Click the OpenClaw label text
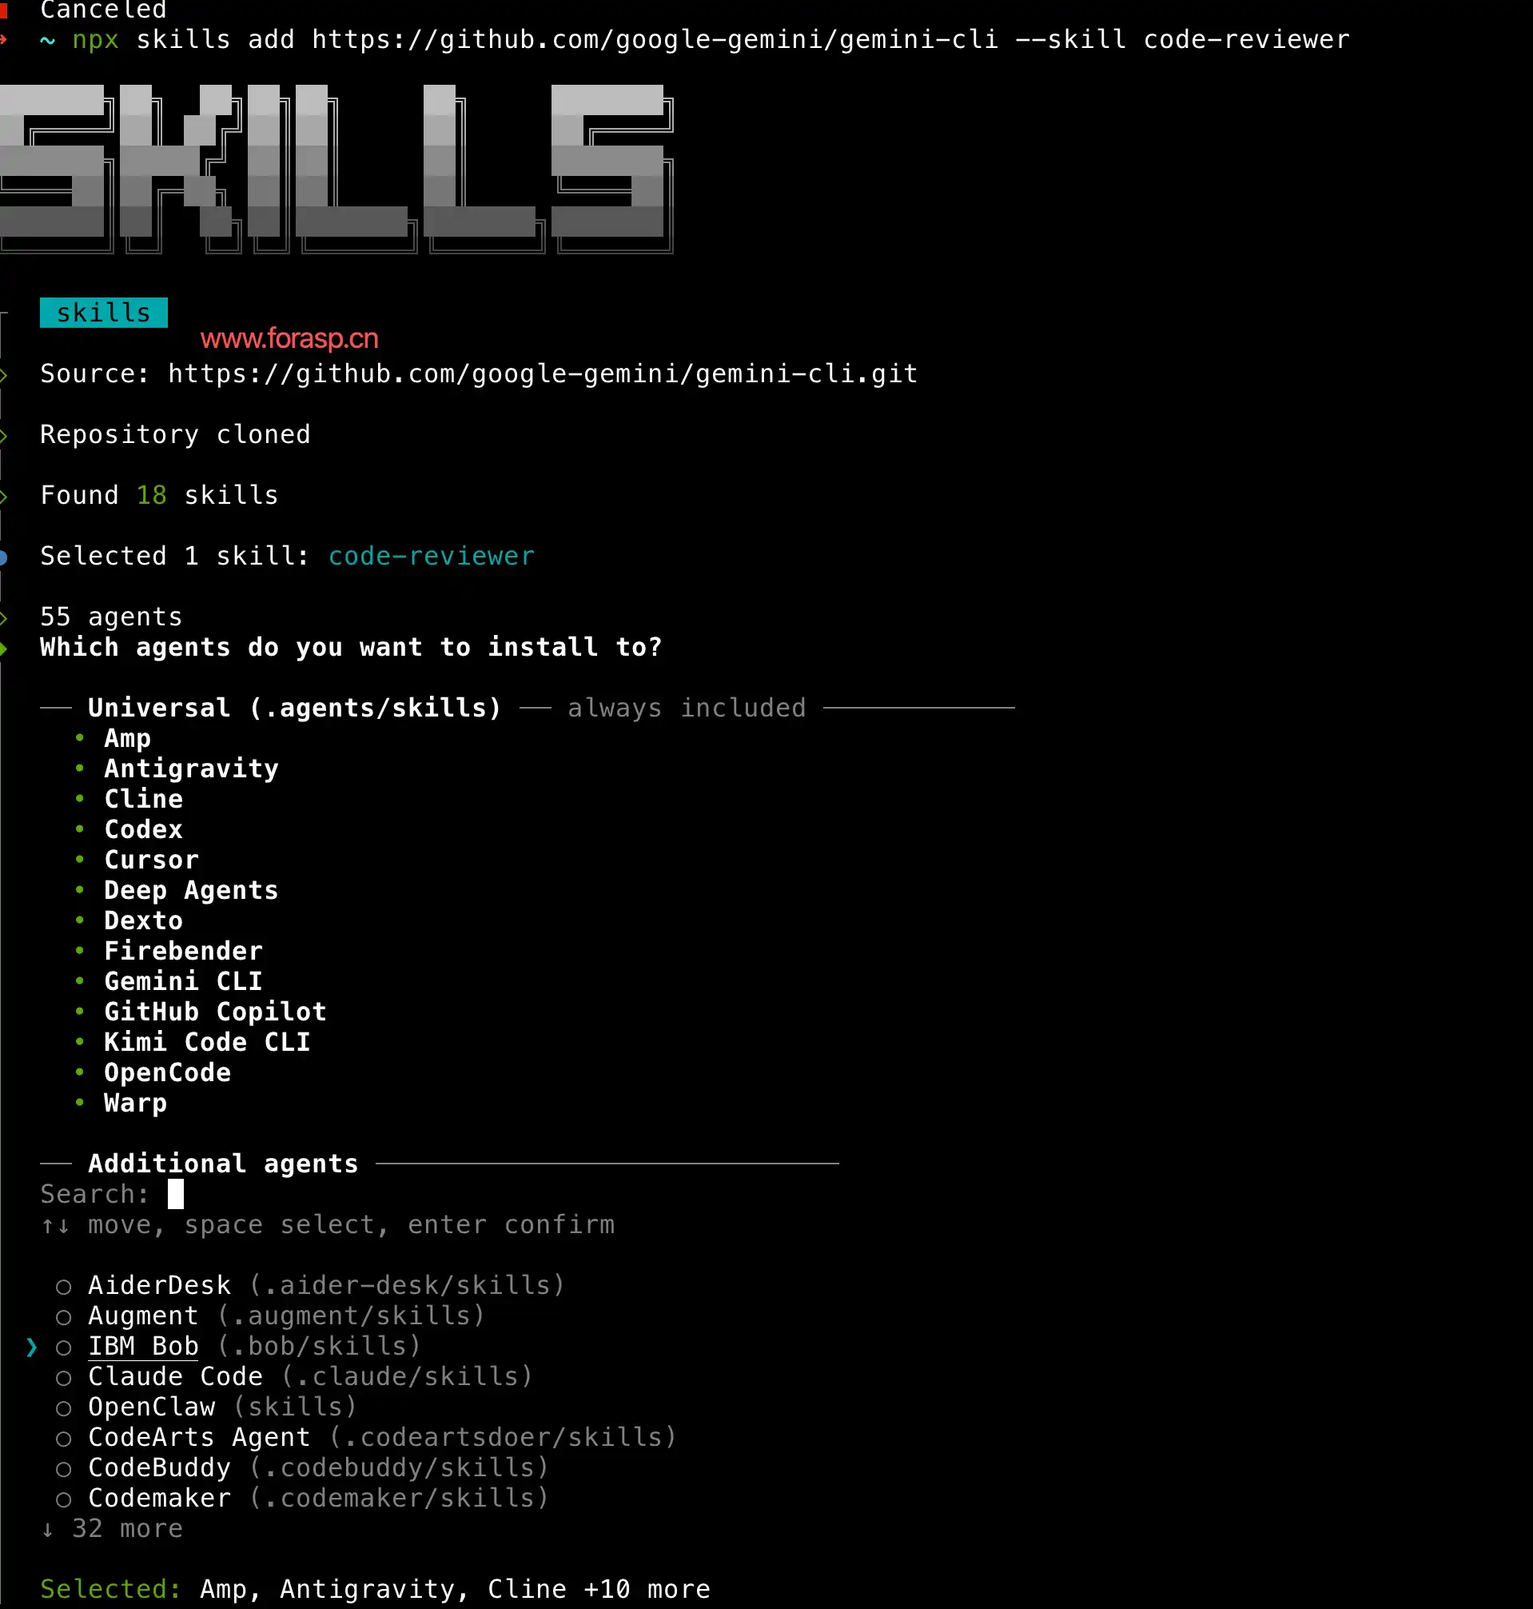Screen dimensions: 1533x1609 [151, 1406]
